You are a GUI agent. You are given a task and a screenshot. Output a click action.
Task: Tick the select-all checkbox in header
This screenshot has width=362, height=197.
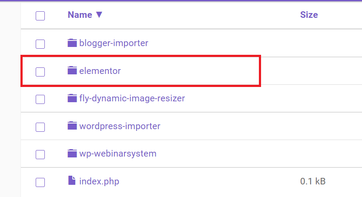tap(40, 16)
